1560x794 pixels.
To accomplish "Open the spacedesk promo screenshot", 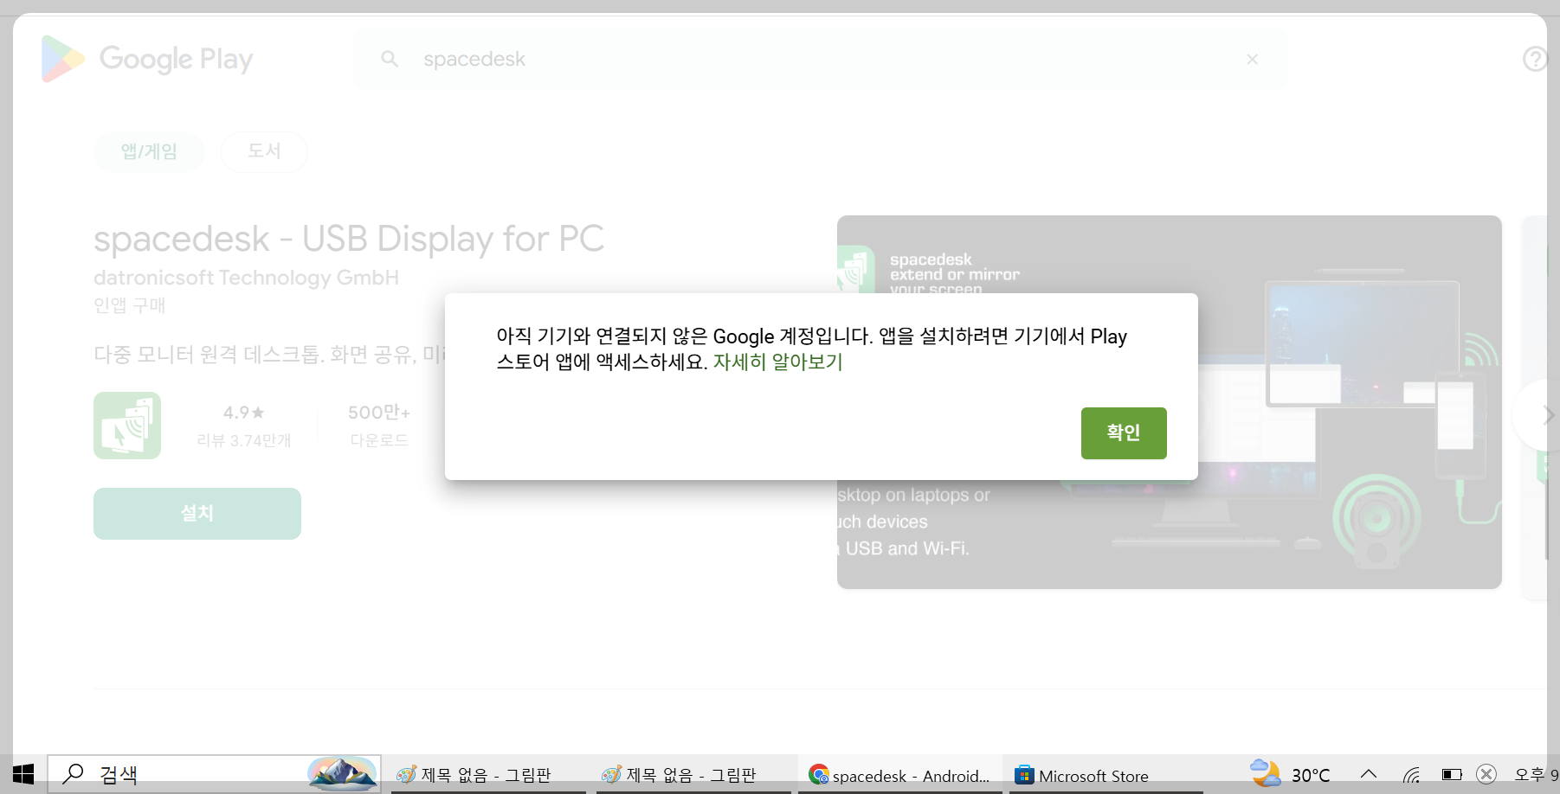I will 1169,402.
